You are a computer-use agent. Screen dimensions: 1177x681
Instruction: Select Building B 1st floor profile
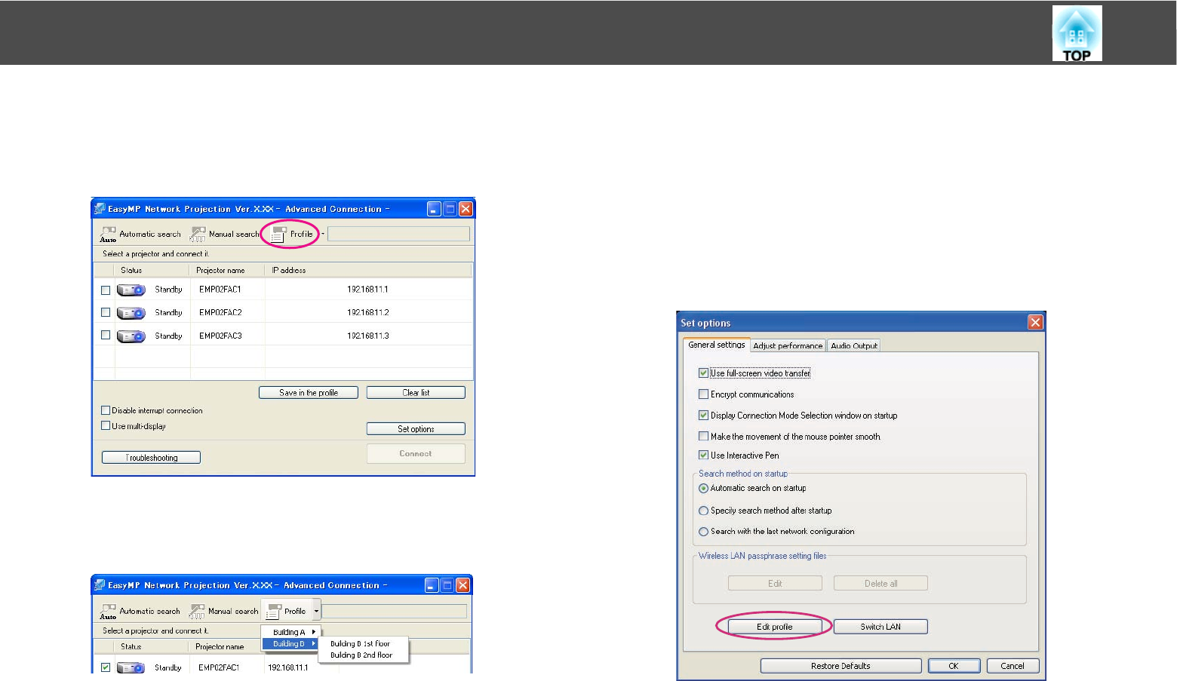tap(361, 644)
